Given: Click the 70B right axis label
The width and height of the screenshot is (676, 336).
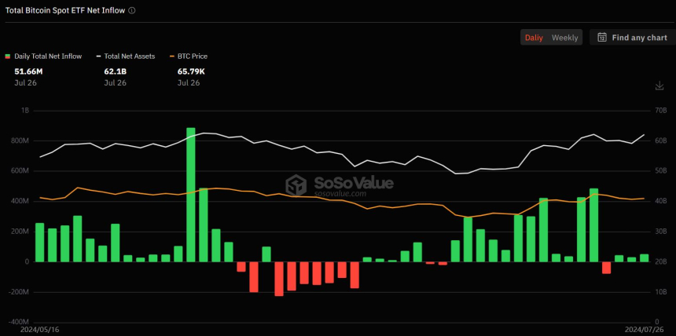Looking at the screenshot, I should 659,111.
